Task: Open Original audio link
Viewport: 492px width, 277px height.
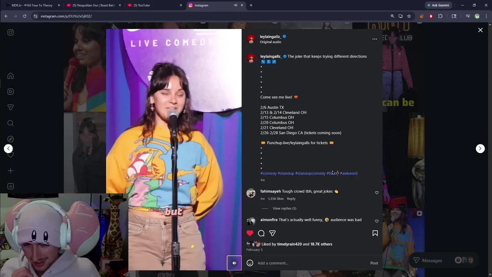Action: 270,42
